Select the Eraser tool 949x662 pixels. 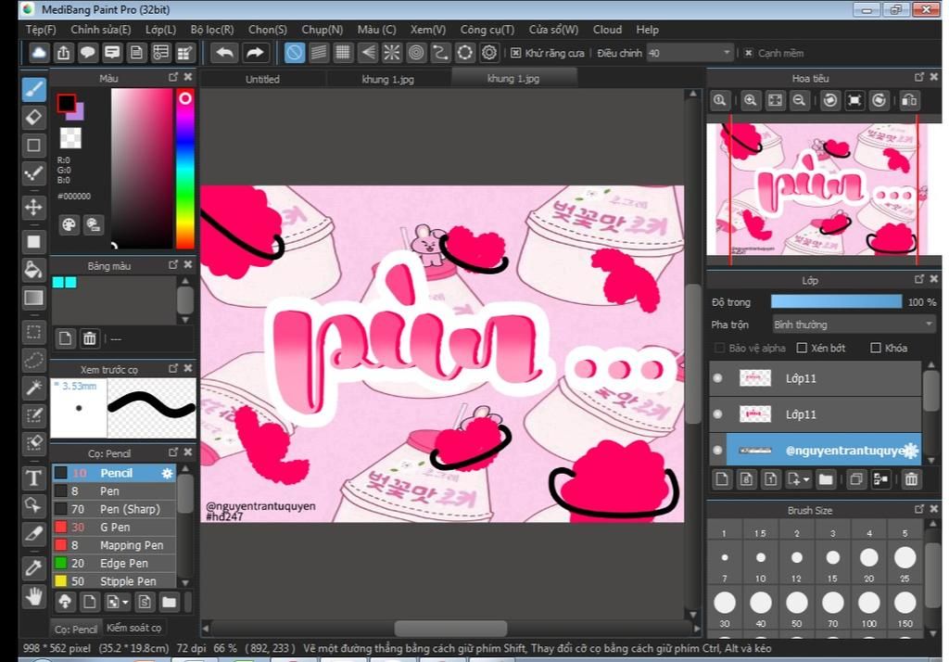[x=34, y=117]
